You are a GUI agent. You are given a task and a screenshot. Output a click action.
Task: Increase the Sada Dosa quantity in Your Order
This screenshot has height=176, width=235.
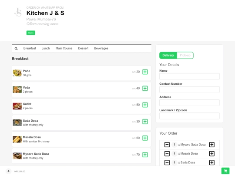212,163
